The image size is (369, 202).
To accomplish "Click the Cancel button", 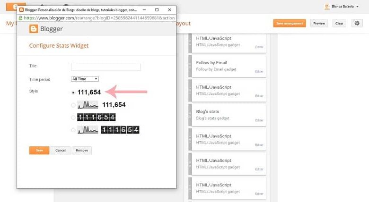I will (61, 151).
